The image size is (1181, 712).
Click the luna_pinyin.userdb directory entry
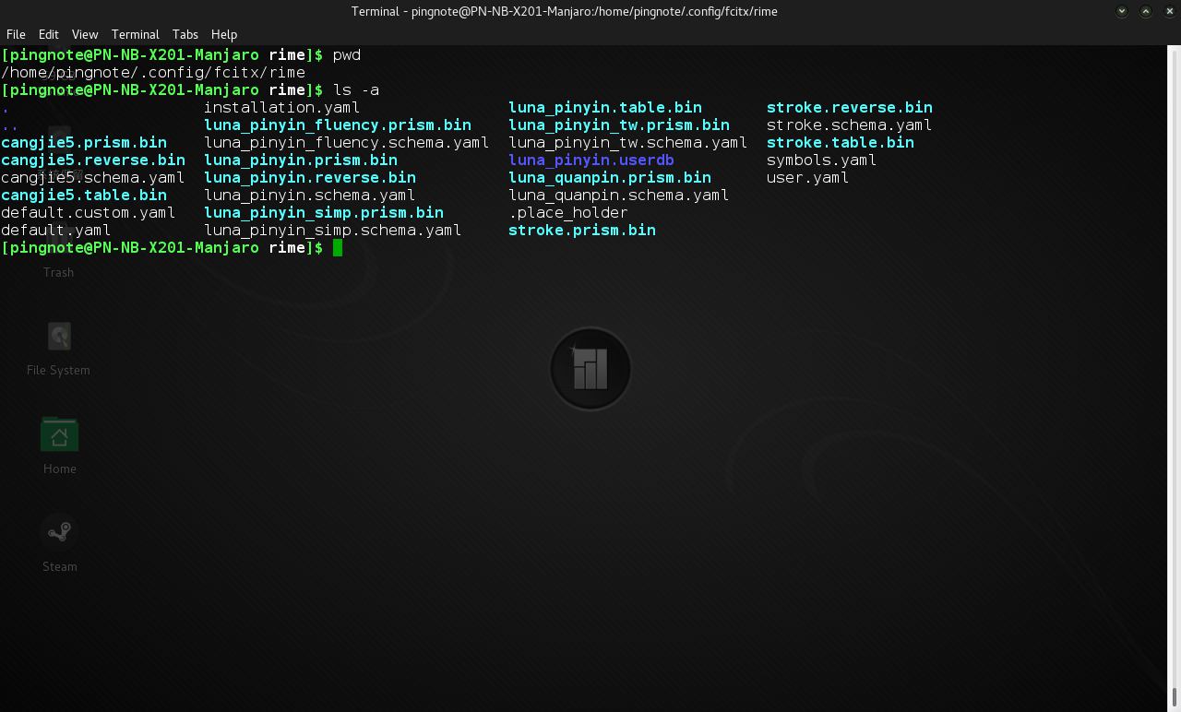click(x=590, y=160)
